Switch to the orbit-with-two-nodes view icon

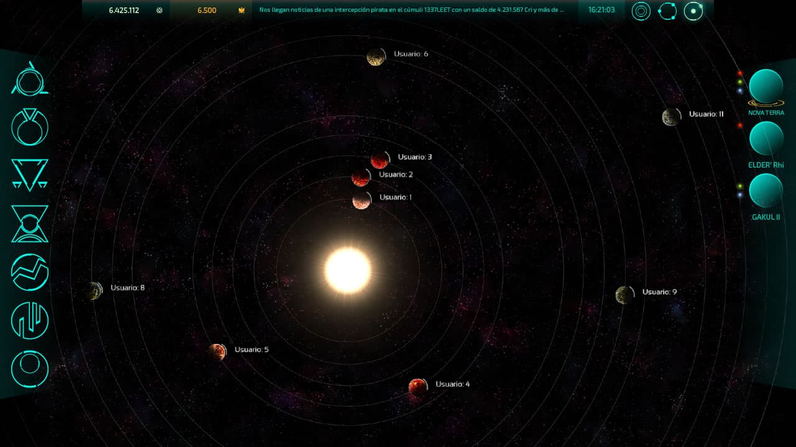click(x=667, y=11)
